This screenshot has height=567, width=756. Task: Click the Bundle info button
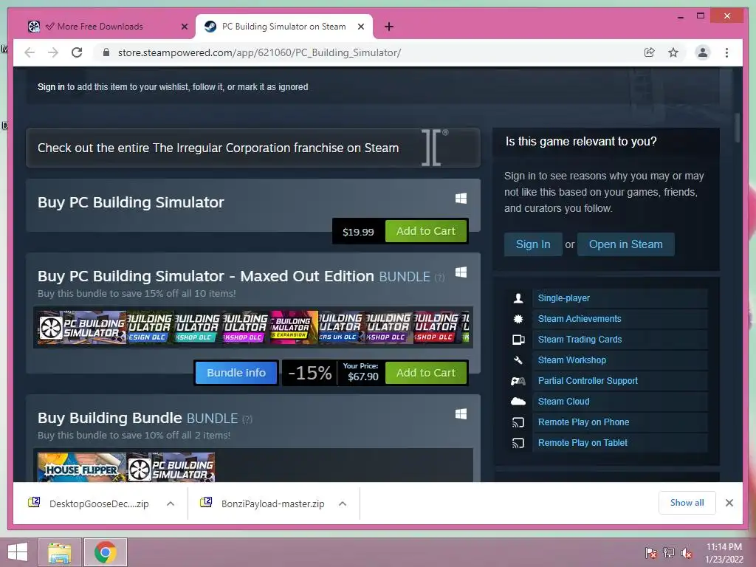[236, 373]
